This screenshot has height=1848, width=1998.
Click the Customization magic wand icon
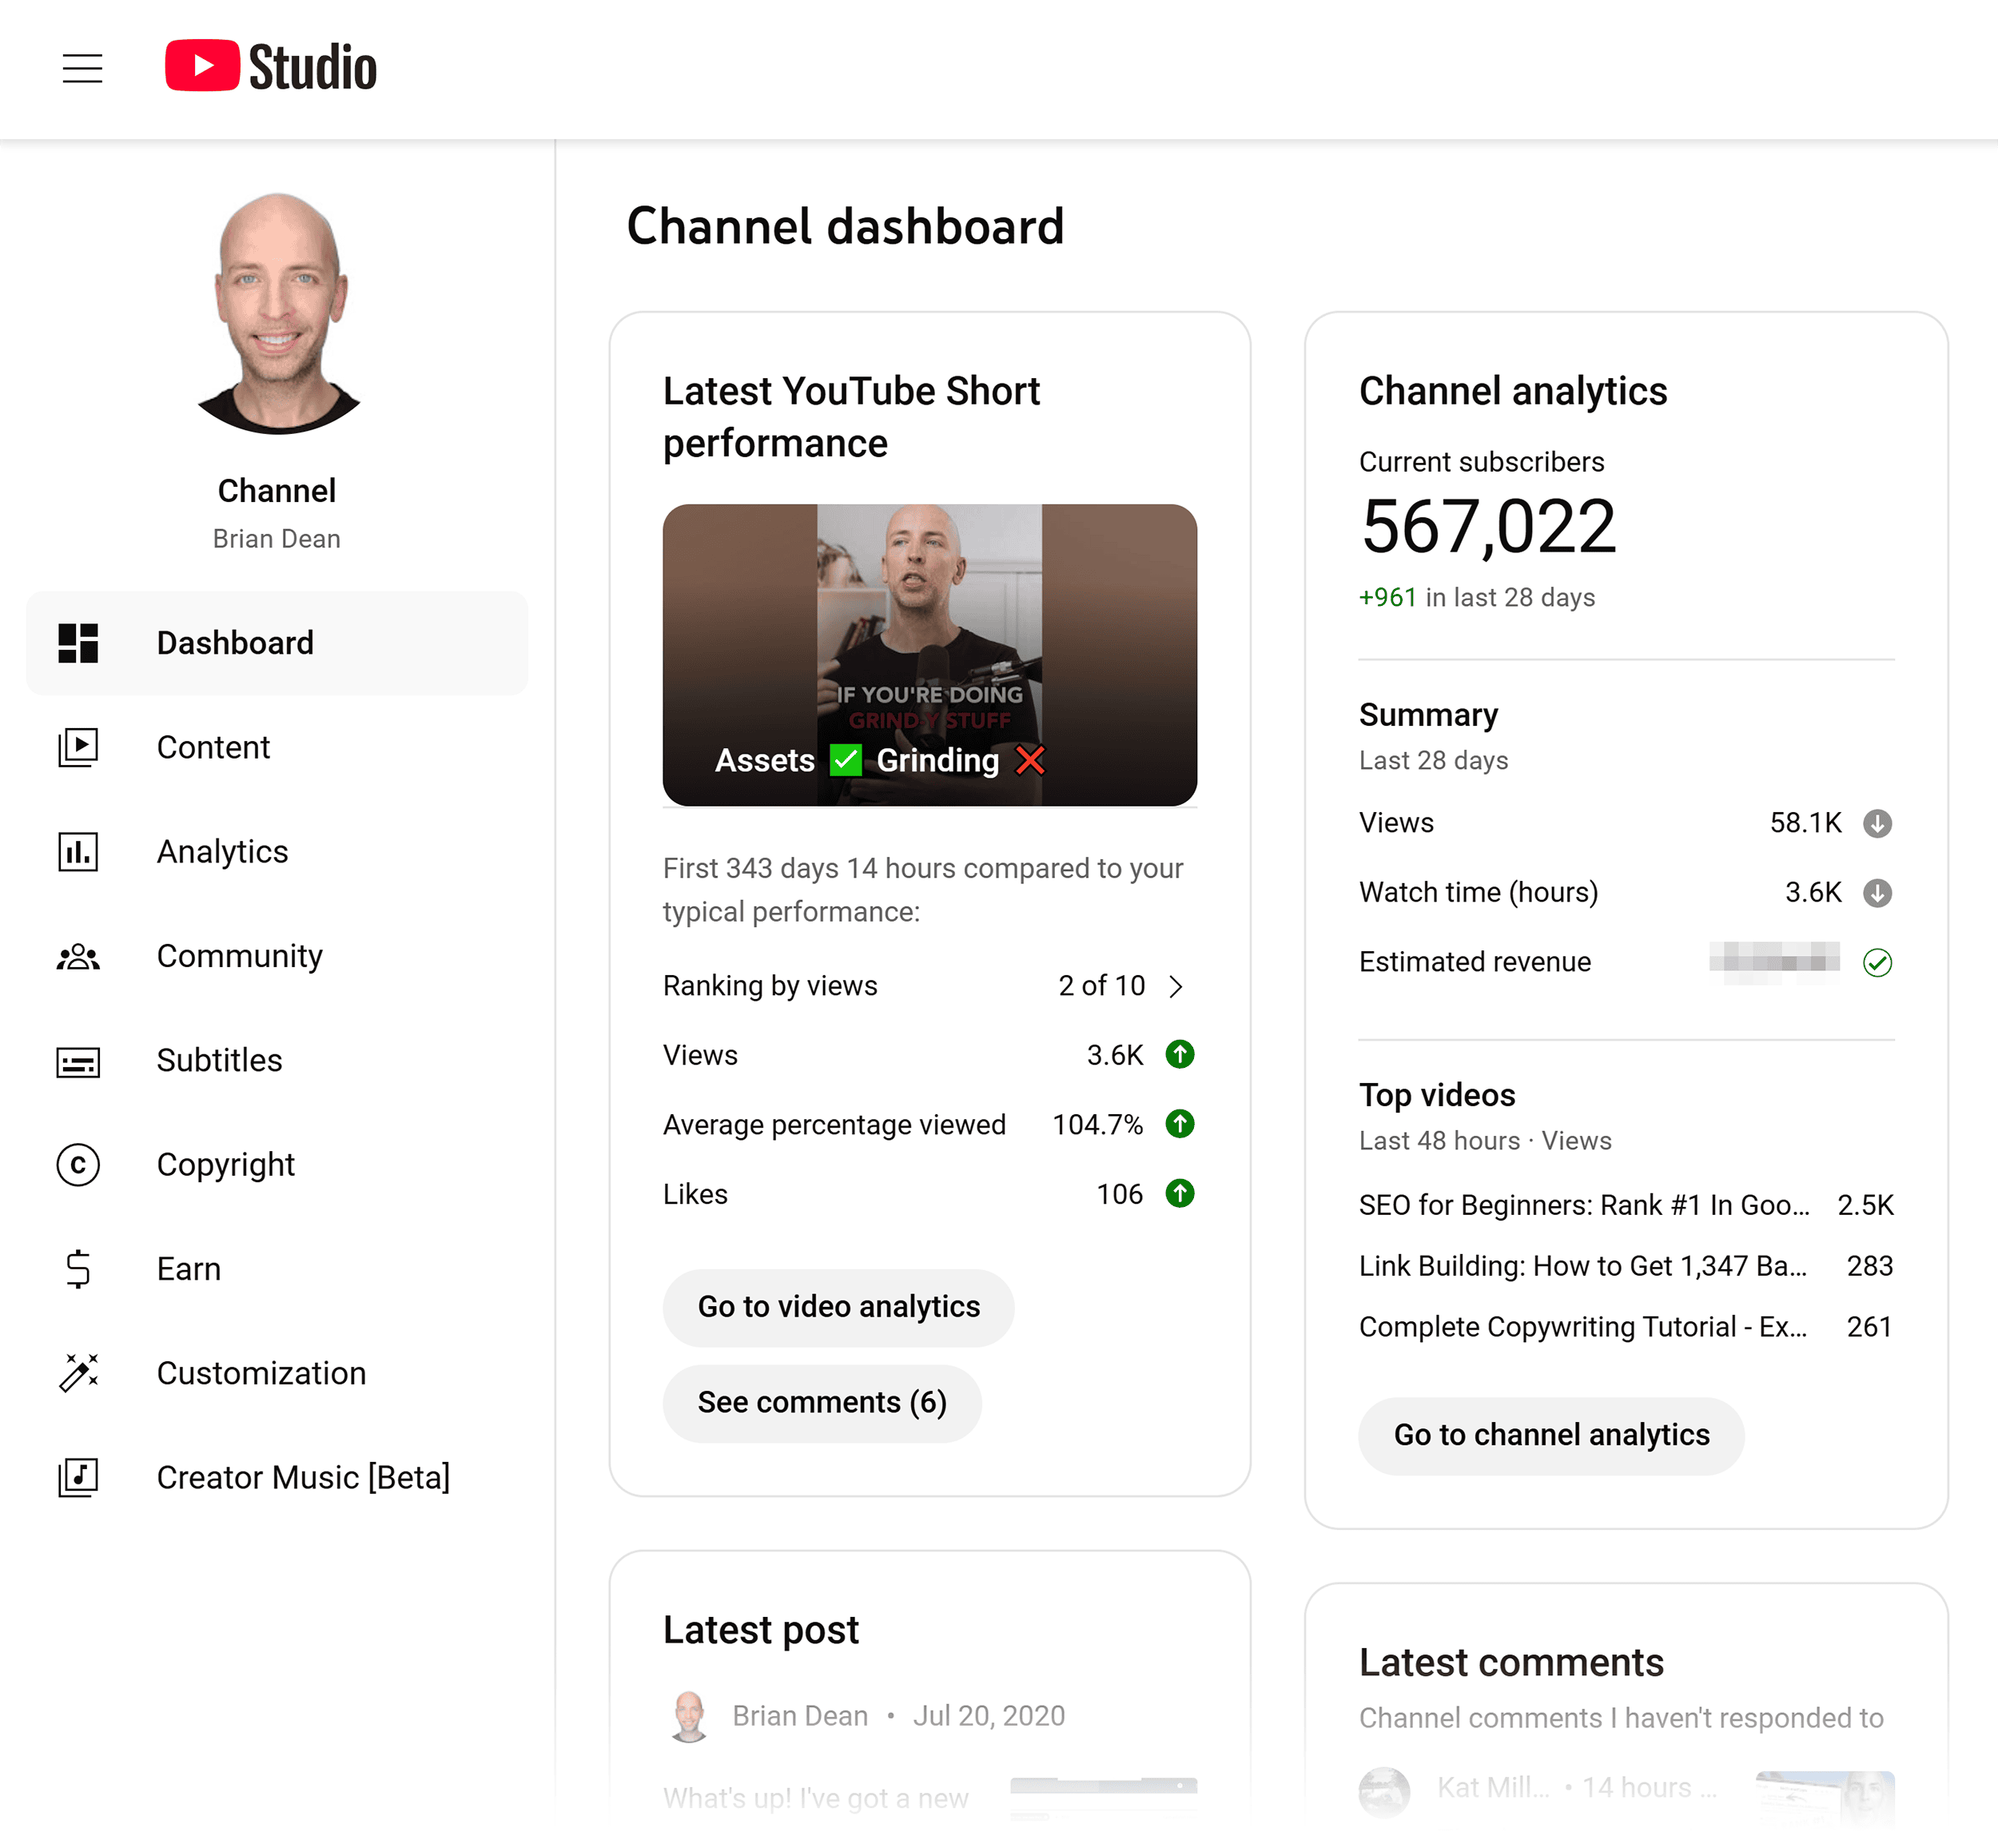coord(78,1373)
